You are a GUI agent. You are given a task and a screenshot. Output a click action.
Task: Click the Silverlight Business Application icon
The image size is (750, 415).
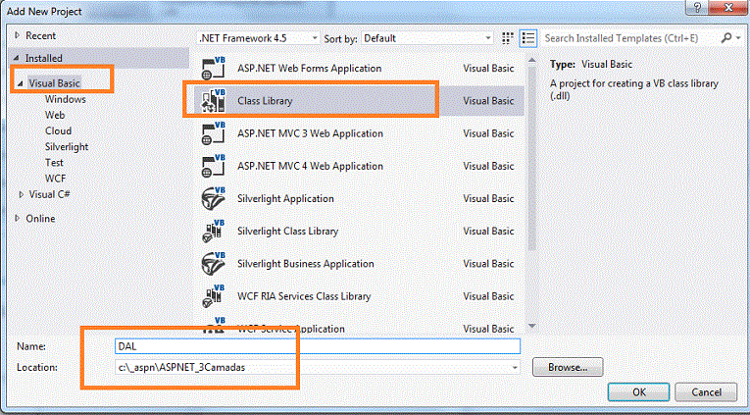coord(214,264)
